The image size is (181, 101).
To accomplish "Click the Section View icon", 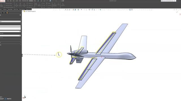I will (x=73, y=10).
